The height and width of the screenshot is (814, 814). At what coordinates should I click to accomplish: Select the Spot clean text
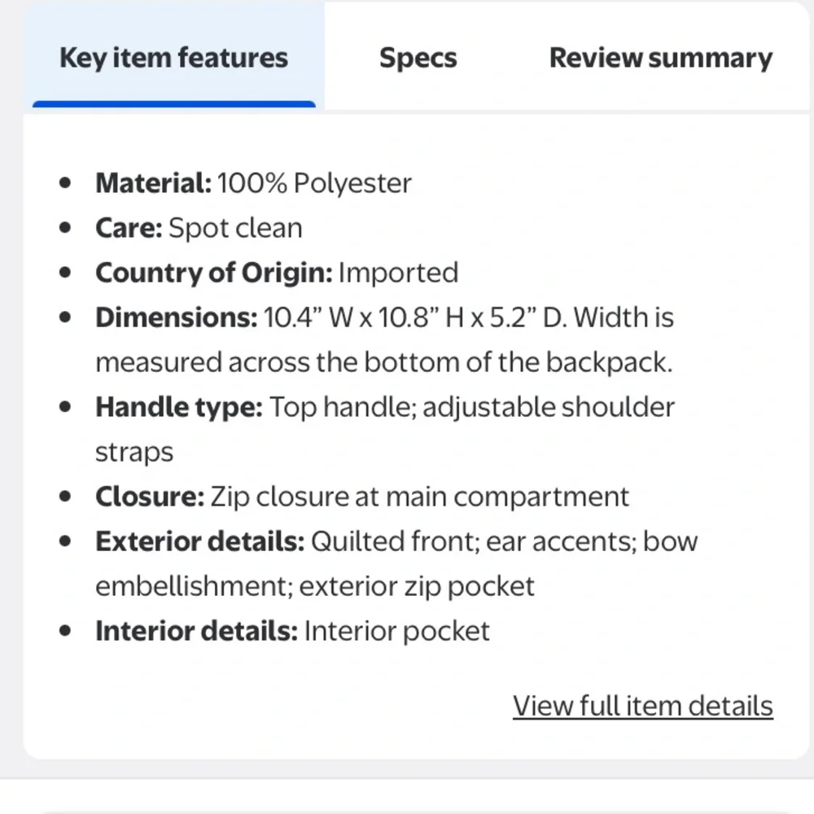[x=235, y=228]
